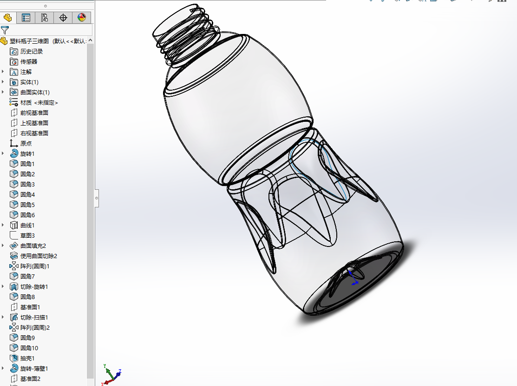Click the 草图3 sketch icon
The image size is (517, 386).
[14, 235]
